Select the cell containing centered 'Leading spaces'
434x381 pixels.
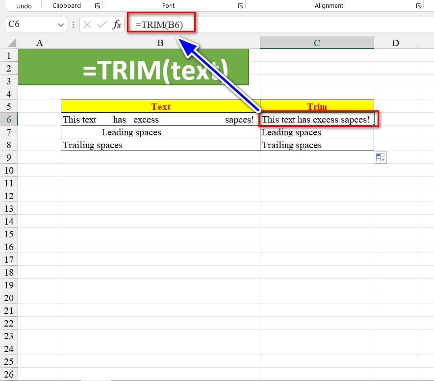click(160, 132)
